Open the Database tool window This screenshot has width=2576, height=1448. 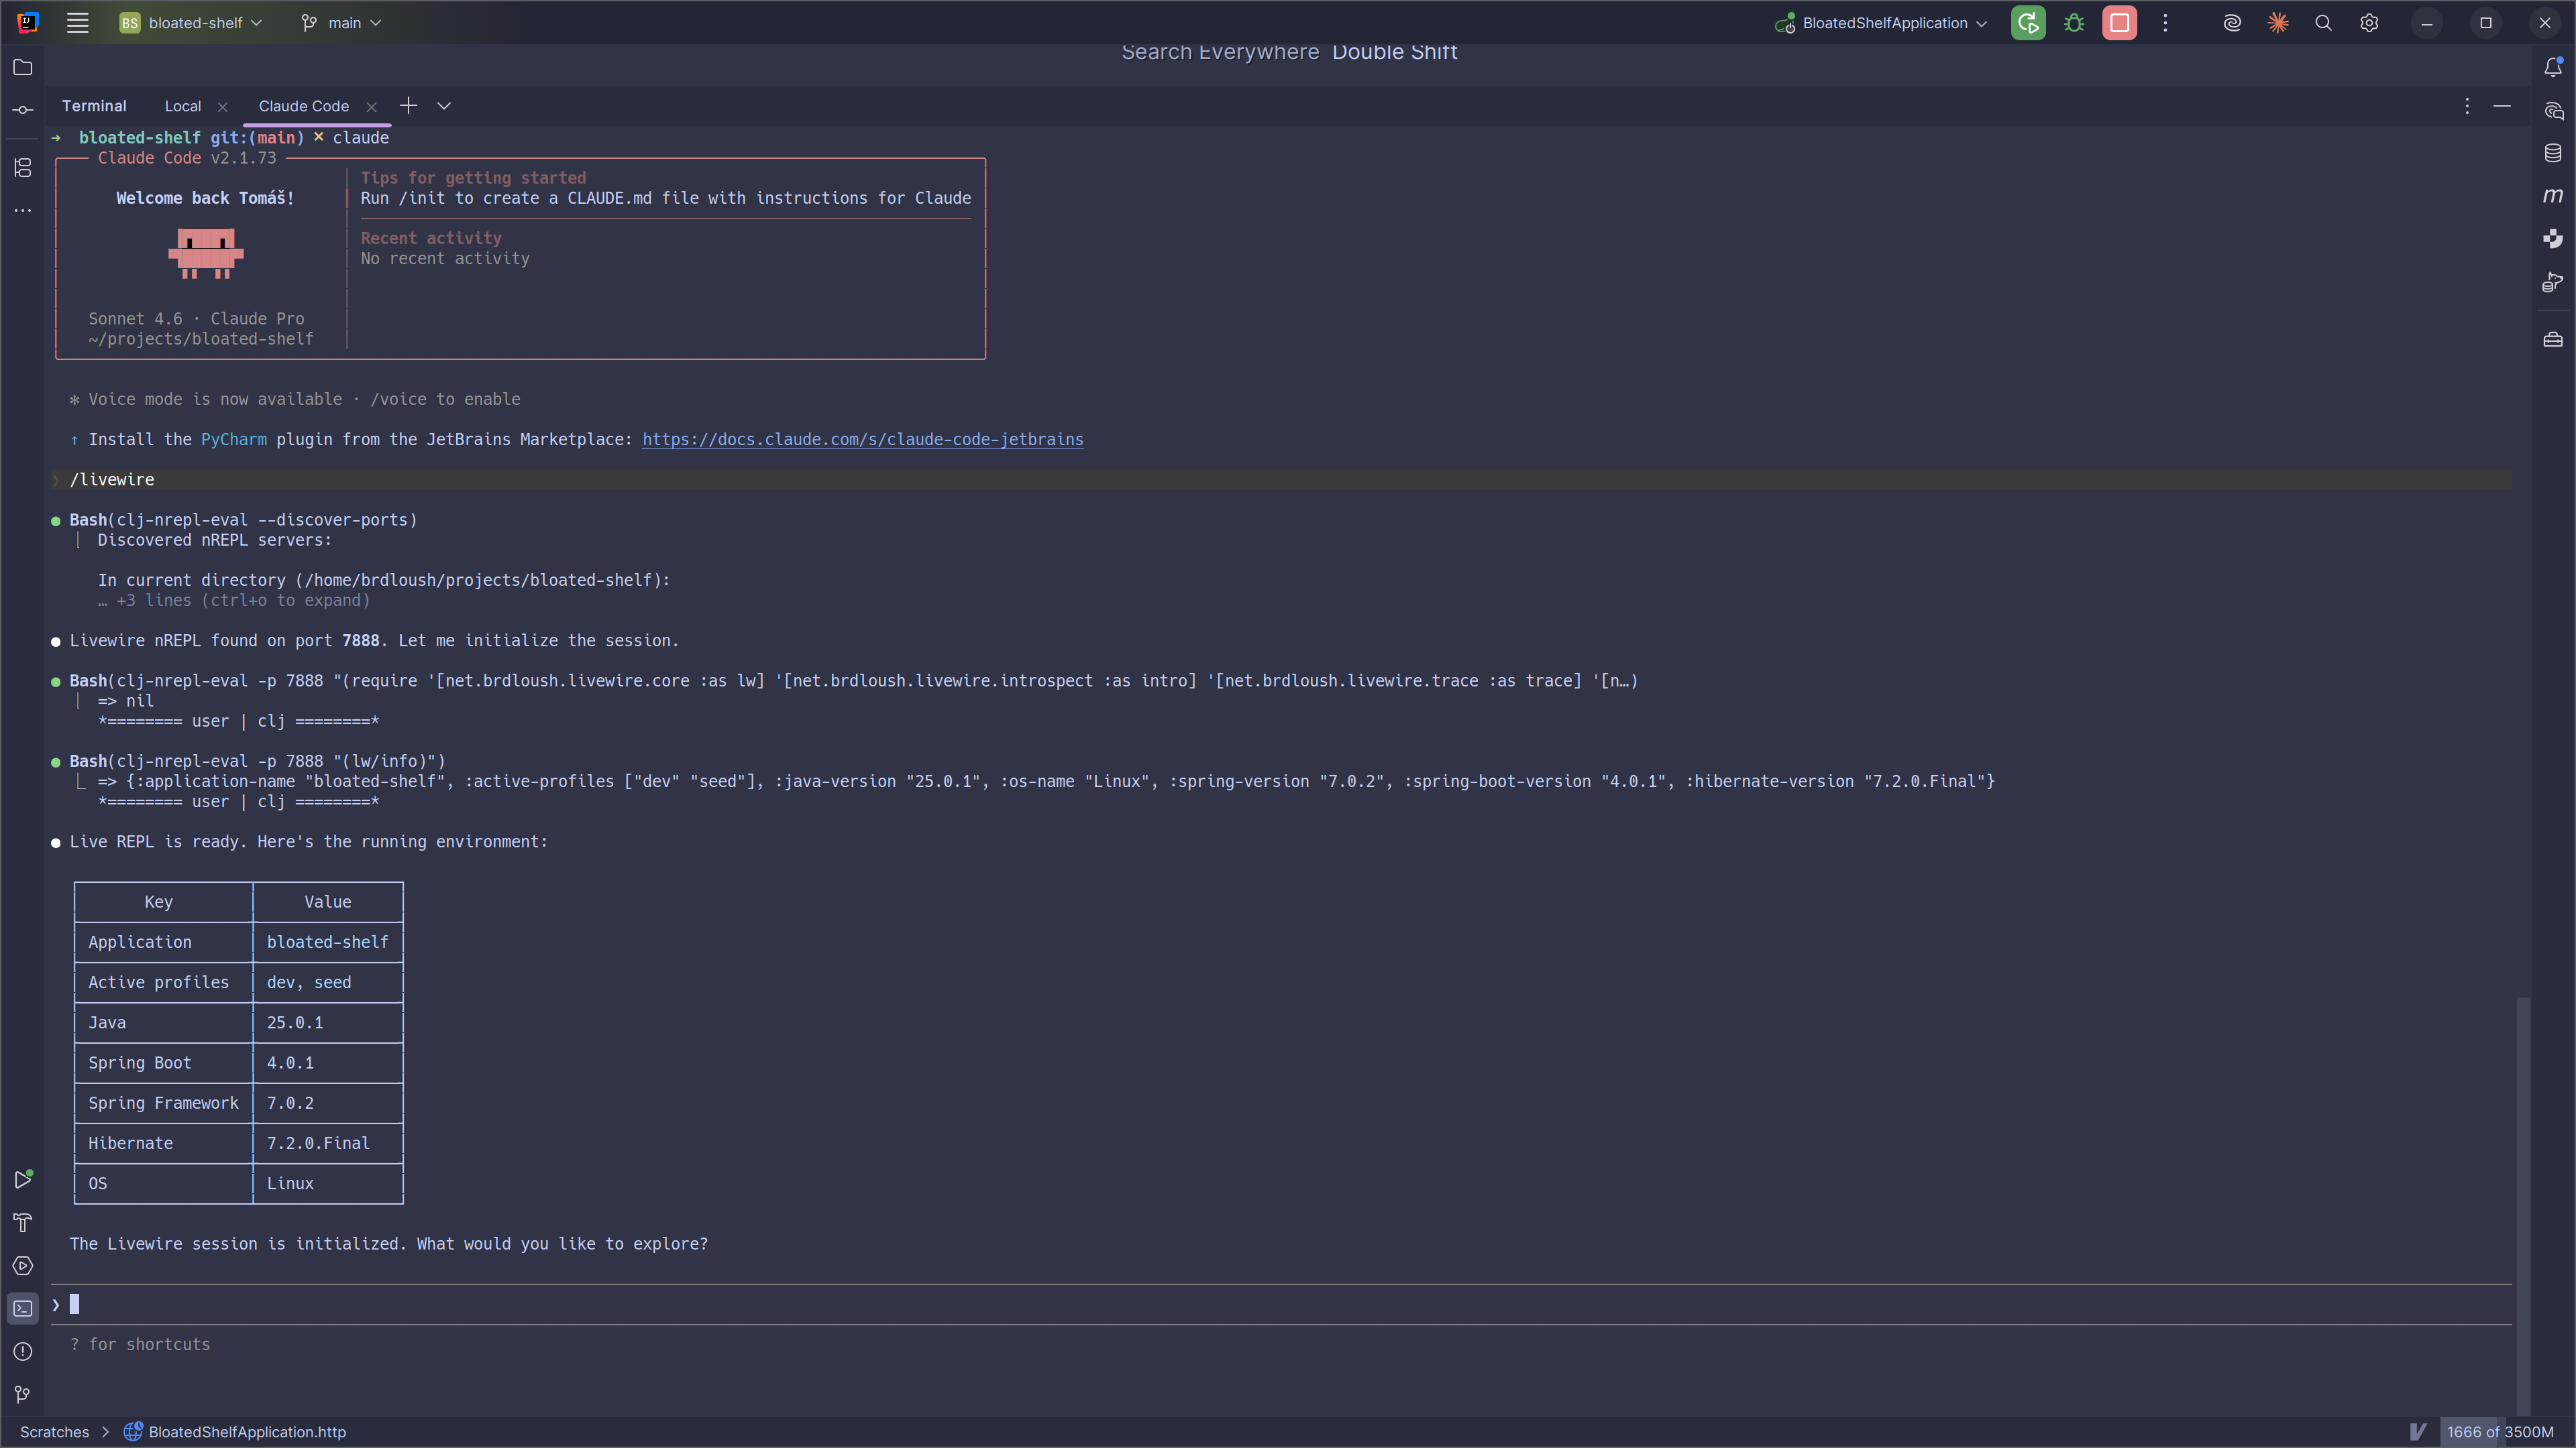[2553, 153]
